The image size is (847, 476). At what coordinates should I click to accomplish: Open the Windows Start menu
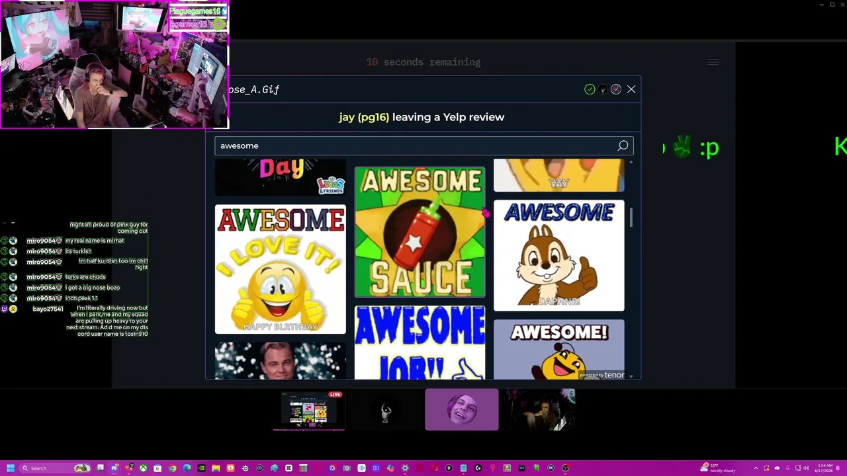pyautogui.click(x=11, y=468)
